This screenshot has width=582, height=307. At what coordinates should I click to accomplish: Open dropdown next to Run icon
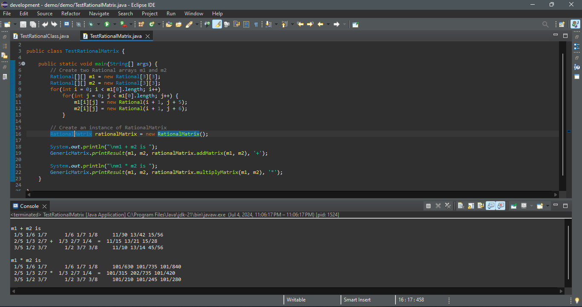click(115, 24)
